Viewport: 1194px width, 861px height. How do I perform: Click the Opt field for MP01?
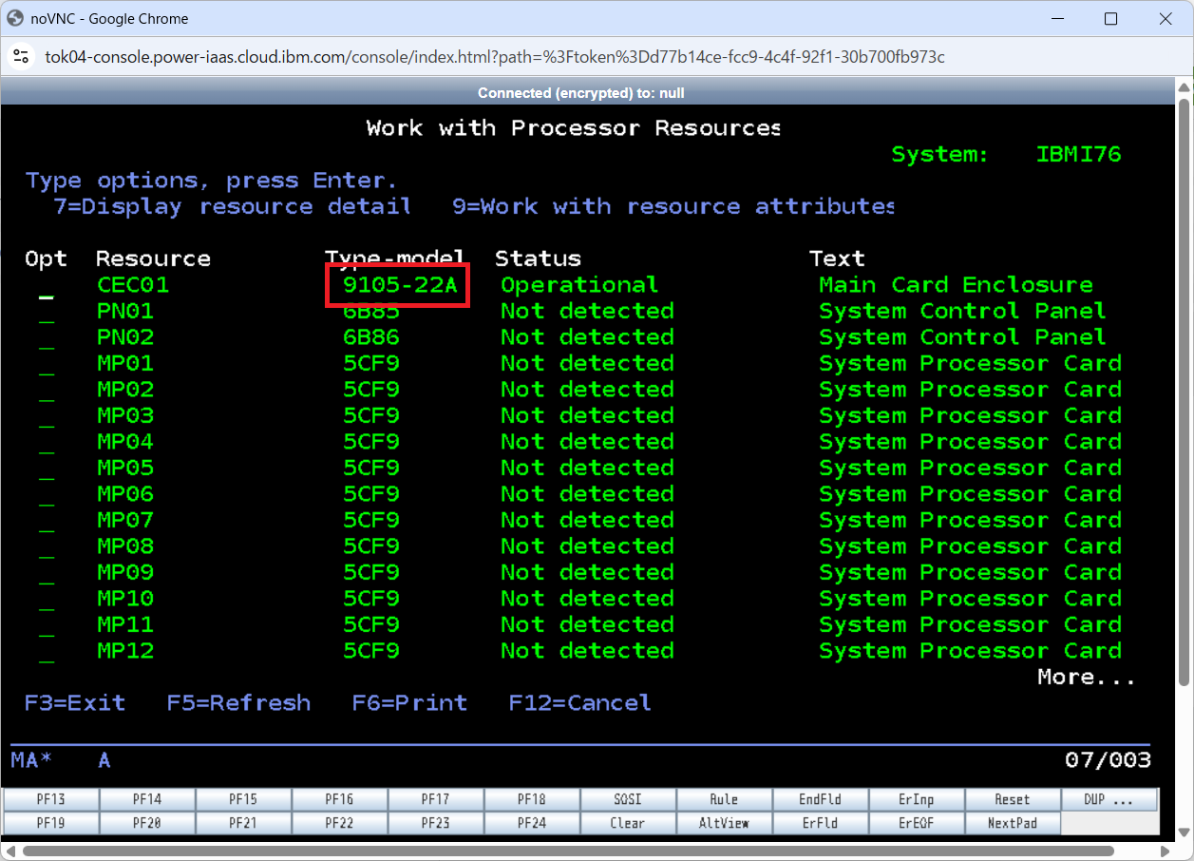pos(47,365)
